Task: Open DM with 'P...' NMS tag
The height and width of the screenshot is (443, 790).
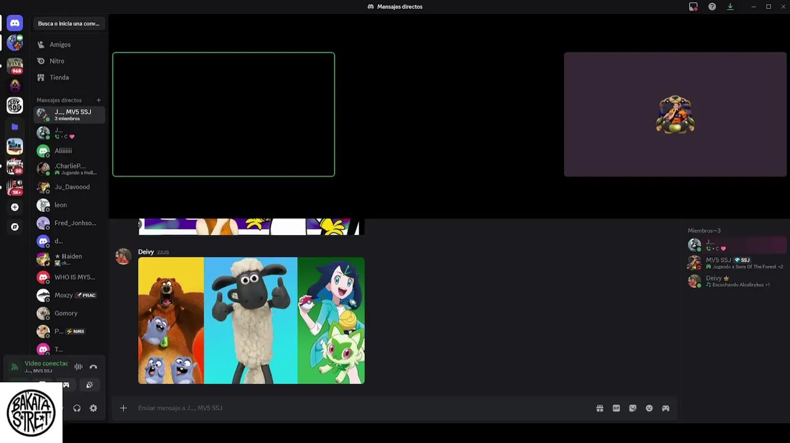Action: click(x=69, y=331)
